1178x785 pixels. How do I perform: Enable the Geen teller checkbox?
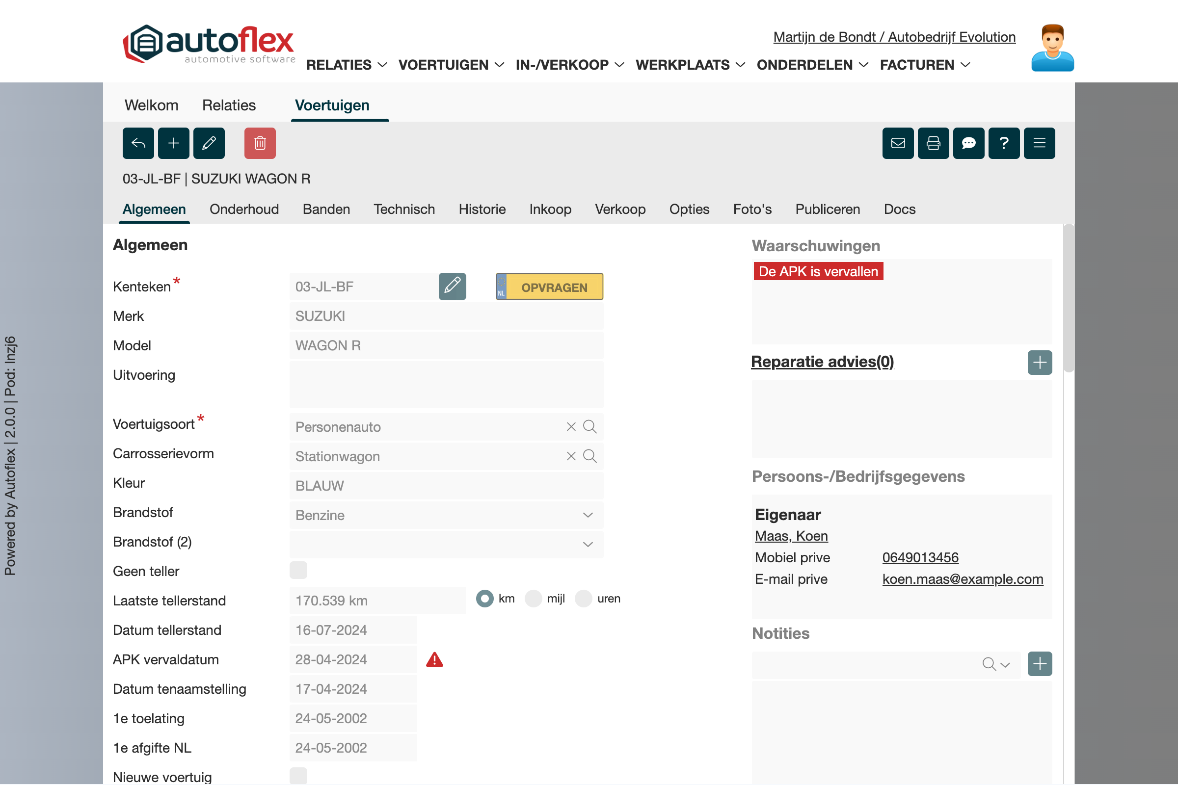pyautogui.click(x=298, y=570)
